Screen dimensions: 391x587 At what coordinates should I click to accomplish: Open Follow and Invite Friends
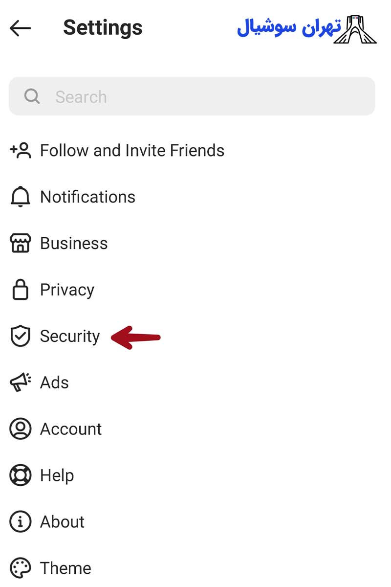click(132, 150)
